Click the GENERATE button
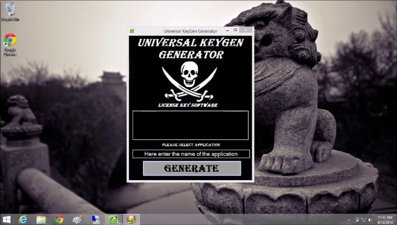 coord(192,168)
